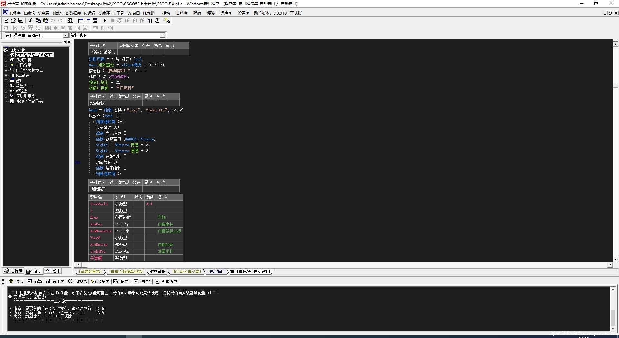
Task: Open the 输出 output panel tab
Action: (x=35, y=282)
